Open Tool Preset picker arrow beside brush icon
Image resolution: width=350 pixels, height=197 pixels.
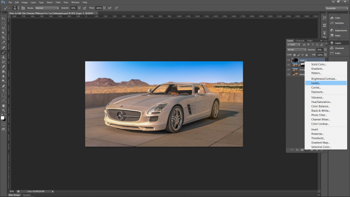click(x=9, y=8)
